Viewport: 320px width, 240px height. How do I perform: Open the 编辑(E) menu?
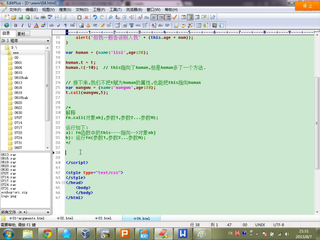pos(32,10)
